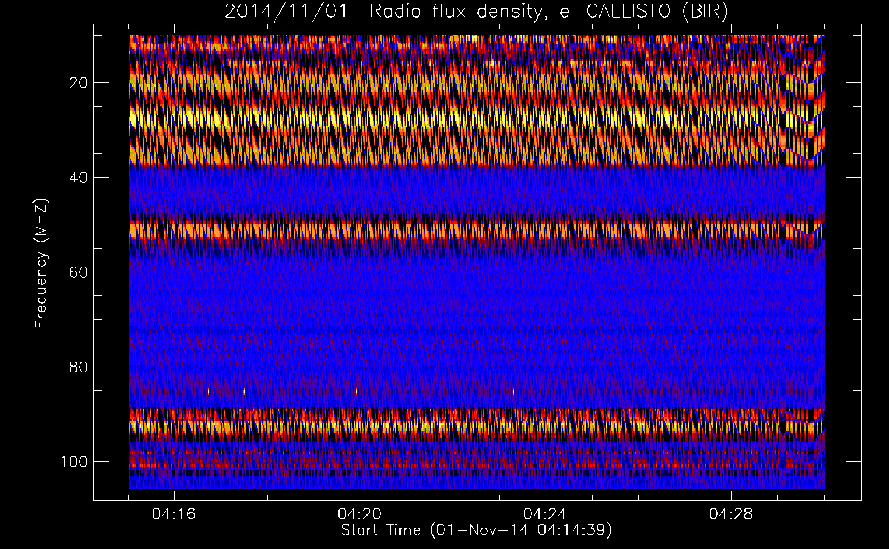The image size is (889, 549).
Task: Click the '04:24' time tick label
Action: tap(546, 514)
